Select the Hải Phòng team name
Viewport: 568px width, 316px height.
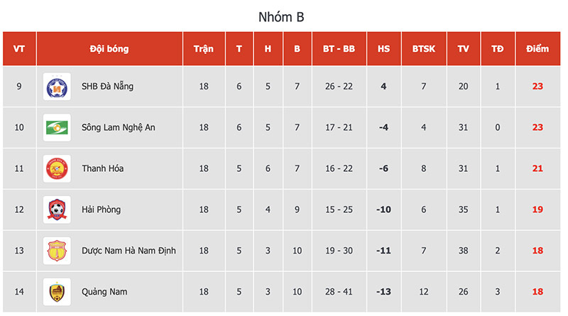pos(101,210)
